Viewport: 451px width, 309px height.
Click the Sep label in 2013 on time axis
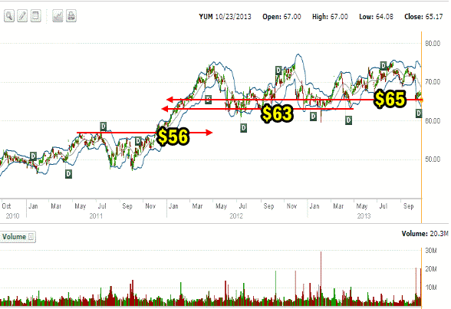[408, 206]
